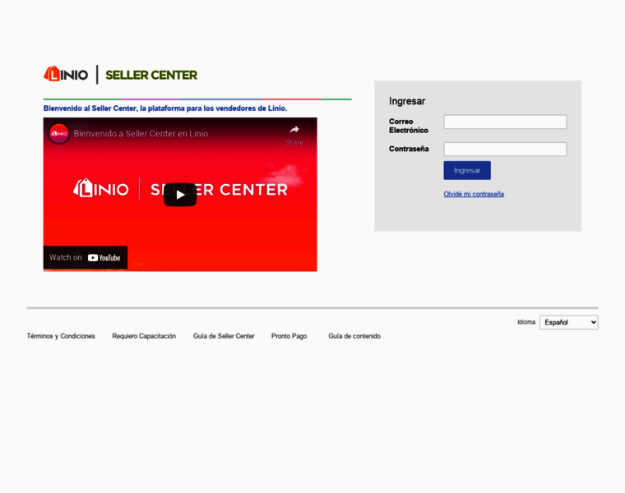Image resolution: width=625 pixels, height=493 pixels.
Task: Open Términos y Condiciones link
Action: (61, 336)
